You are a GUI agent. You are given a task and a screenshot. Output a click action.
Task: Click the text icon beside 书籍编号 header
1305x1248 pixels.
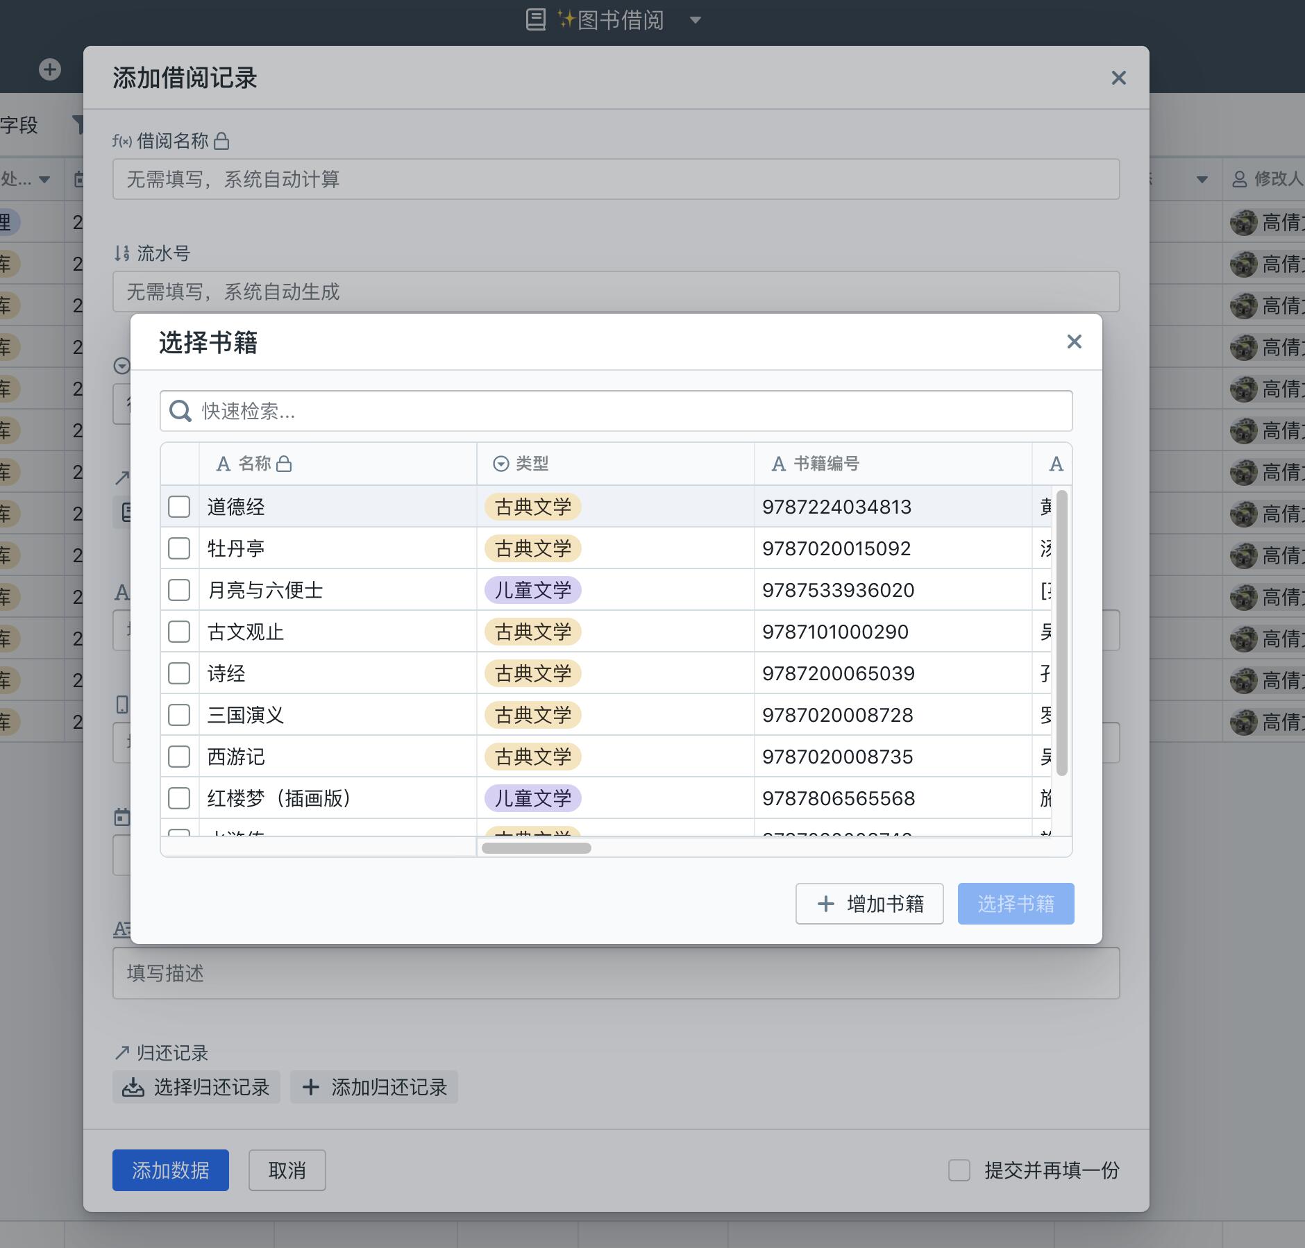pos(779,464)
